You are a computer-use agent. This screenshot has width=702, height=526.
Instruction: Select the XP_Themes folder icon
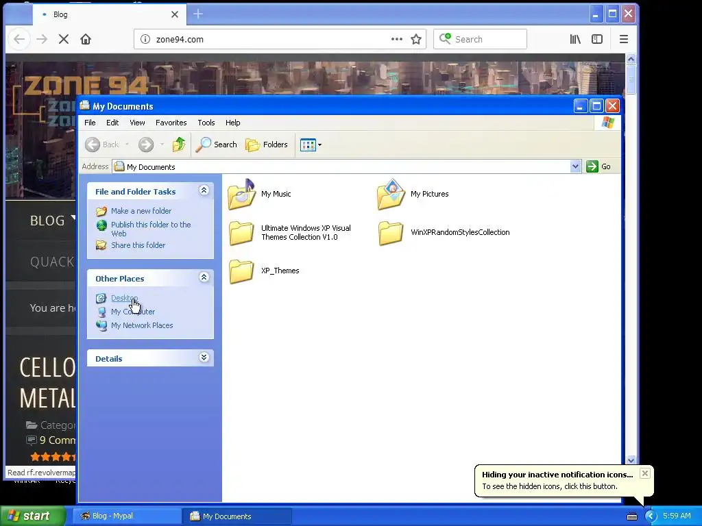click(242, 271)
